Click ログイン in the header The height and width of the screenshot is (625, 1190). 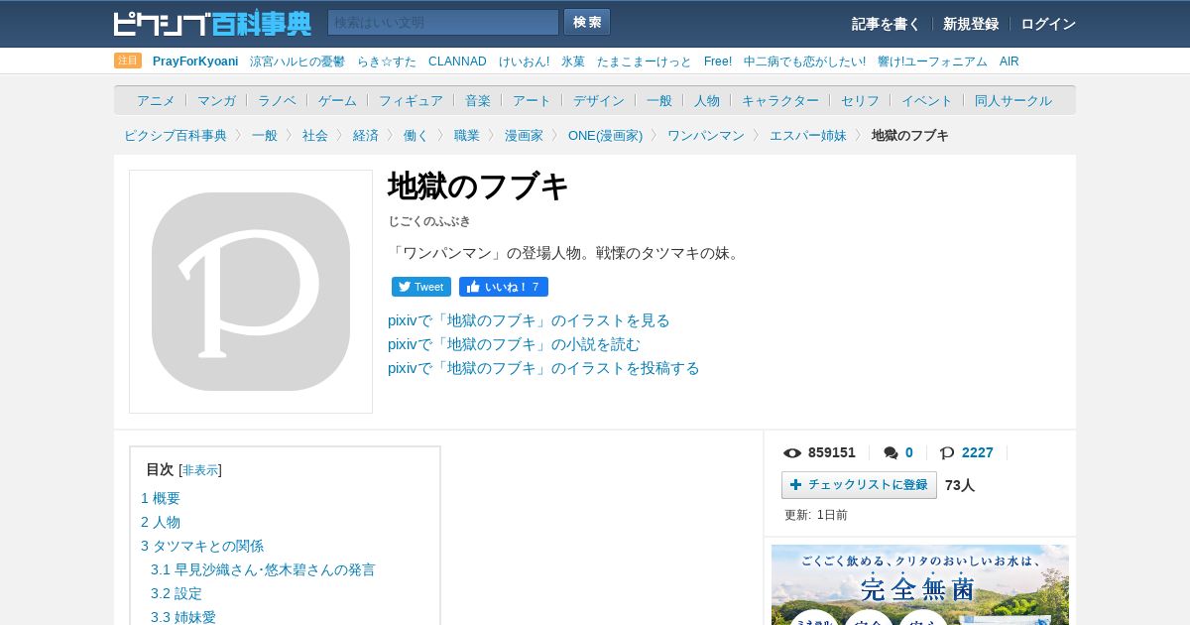click(x=1048, y=24)
